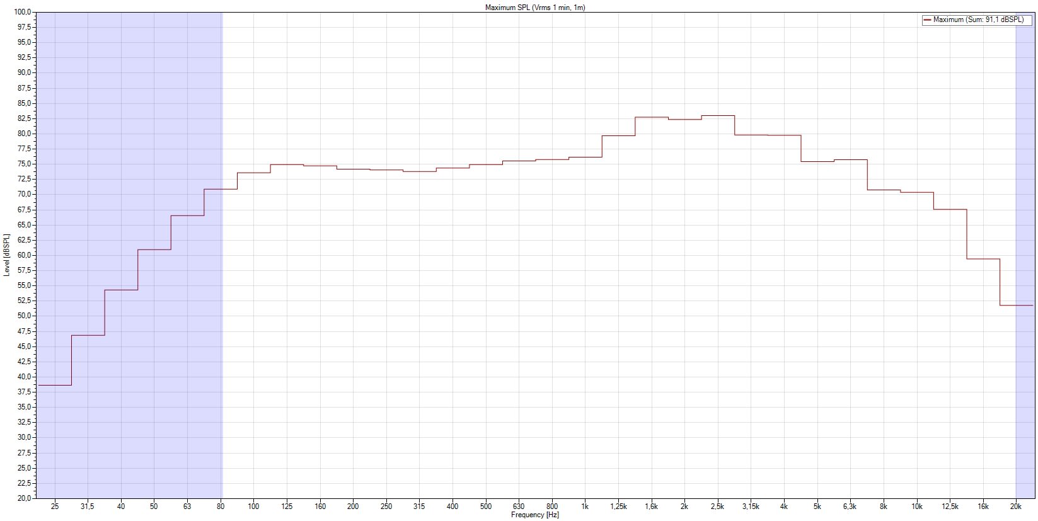Click the 20,0 level tick label

click(x=25, y=498)
